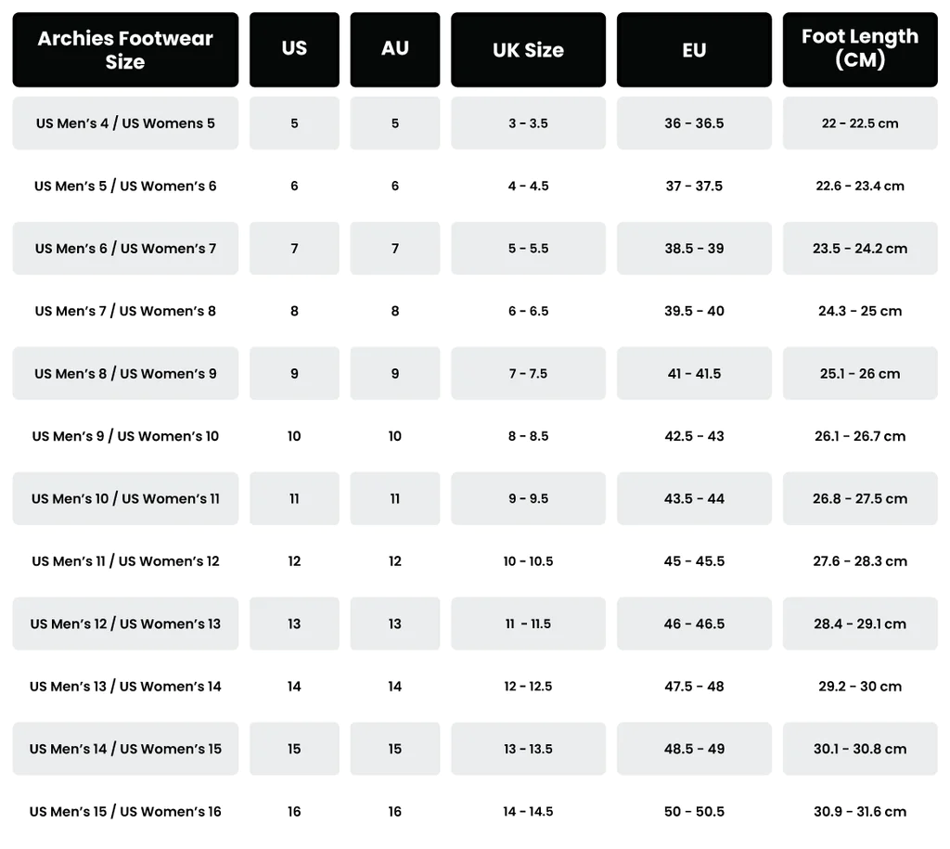Select the UK Size column header
Viewport: 950px width, 849px height.
528,50
